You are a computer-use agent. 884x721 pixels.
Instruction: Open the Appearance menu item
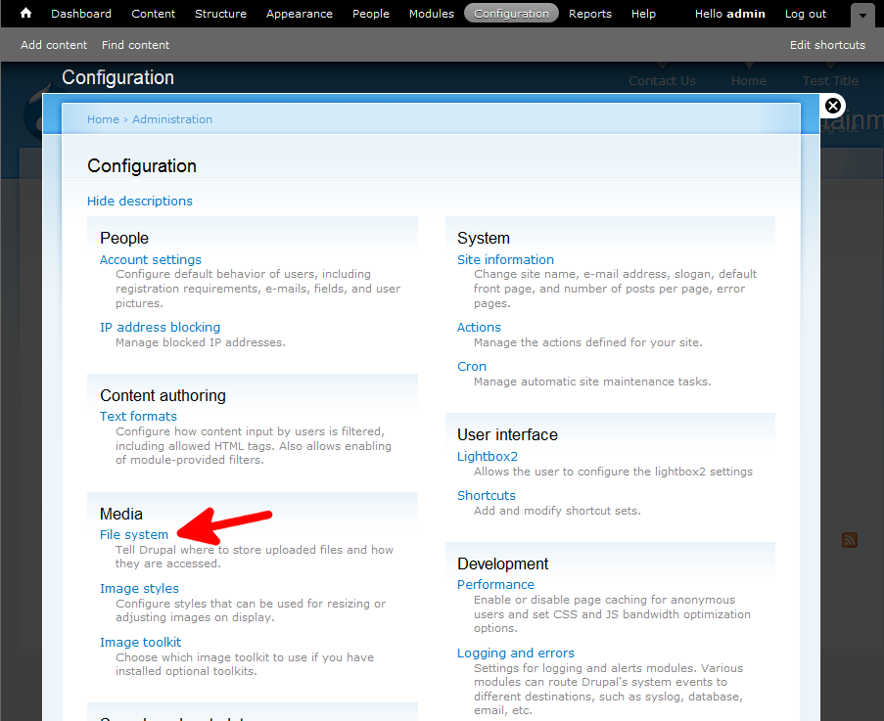tap(300, 14)
